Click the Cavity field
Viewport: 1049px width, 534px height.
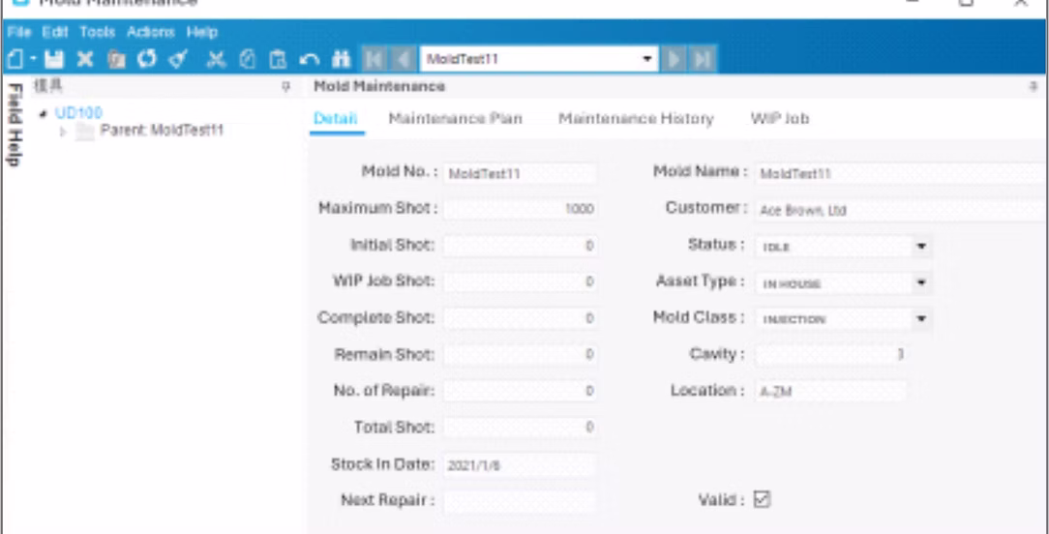[831, 355]
